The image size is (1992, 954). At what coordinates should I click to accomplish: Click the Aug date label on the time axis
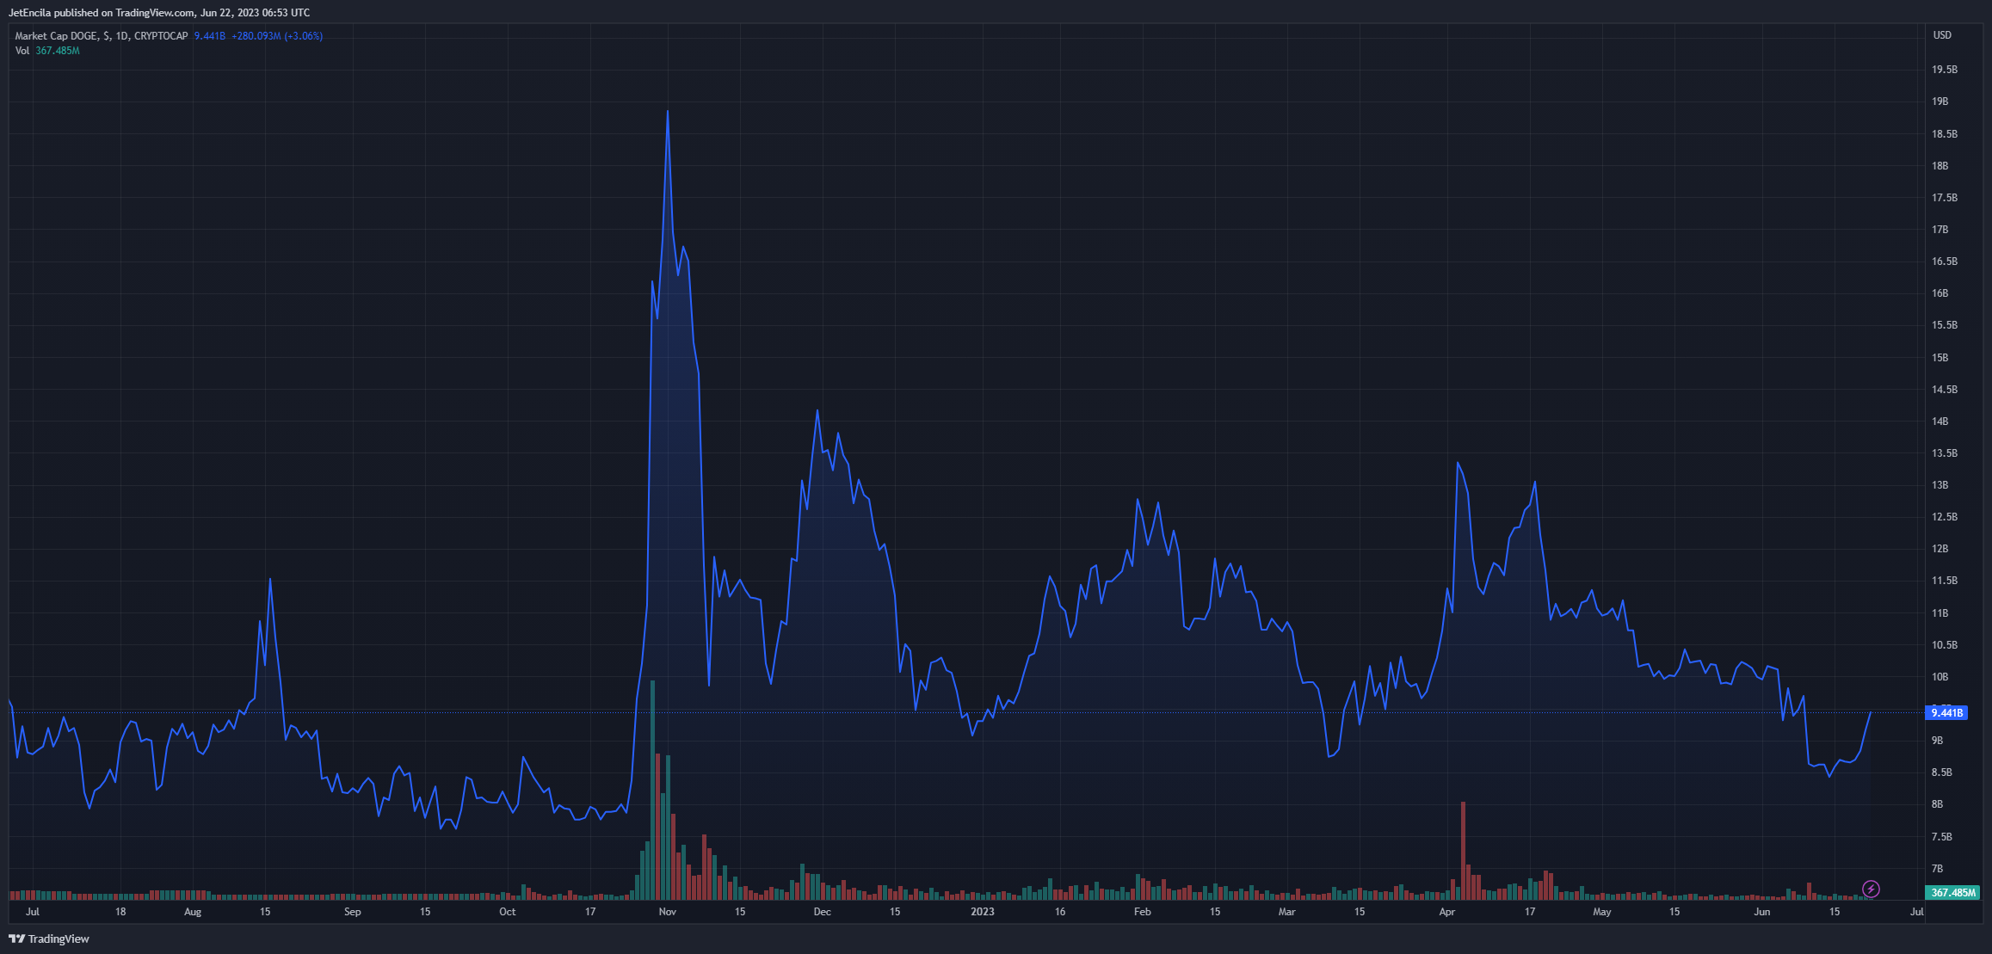coord(193,912)
